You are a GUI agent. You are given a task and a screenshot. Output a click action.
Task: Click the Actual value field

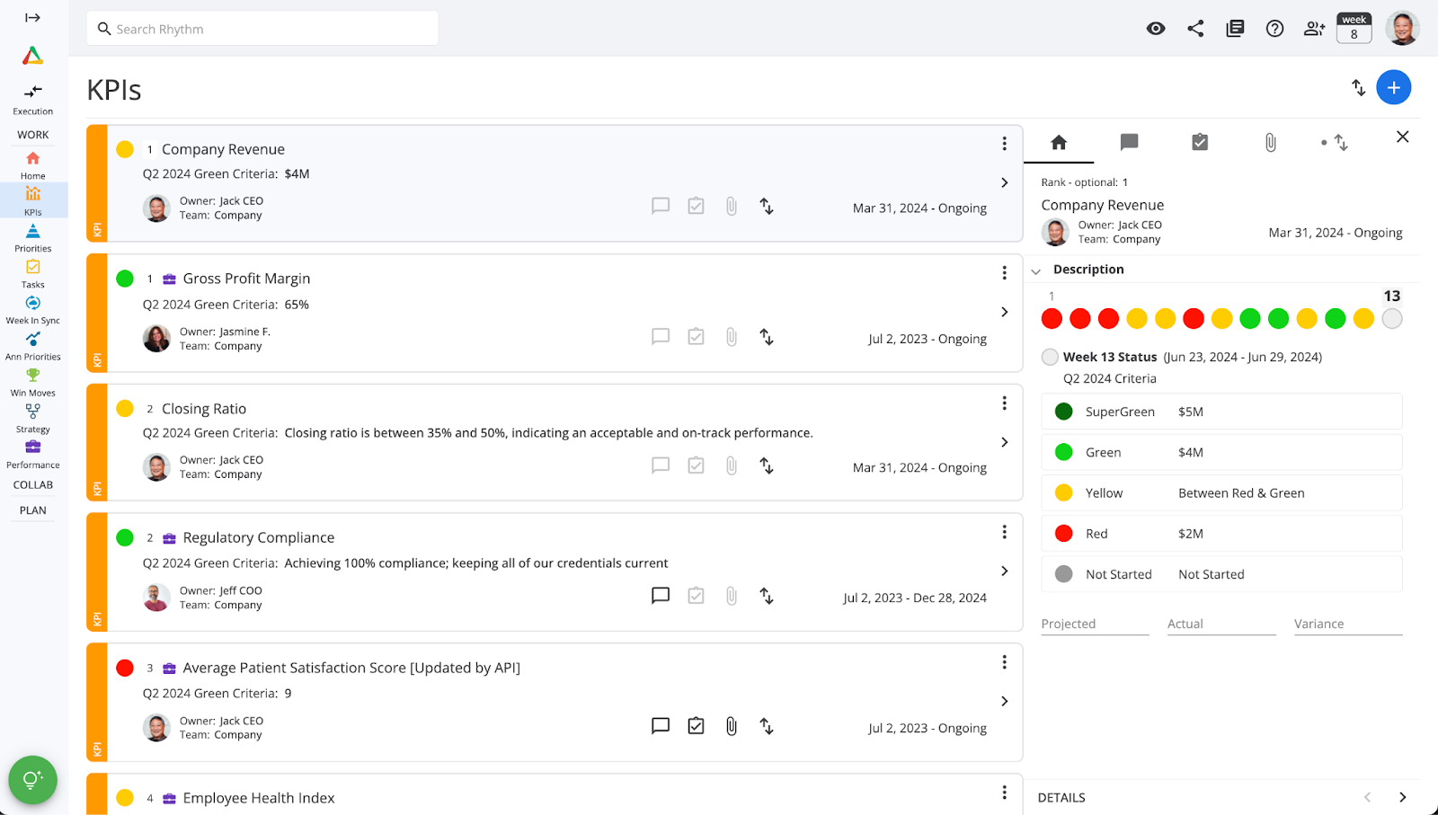point(1221,624)
